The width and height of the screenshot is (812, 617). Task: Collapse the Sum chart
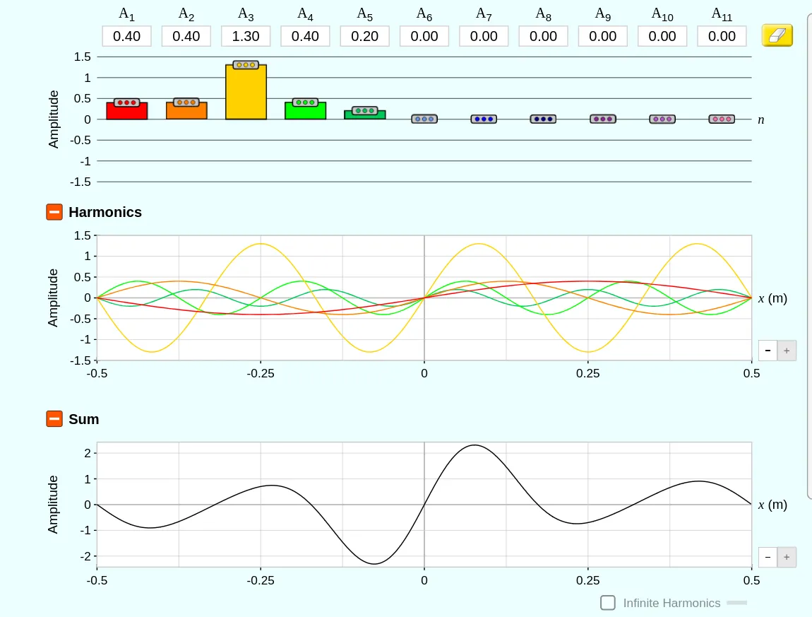[54, 419]
